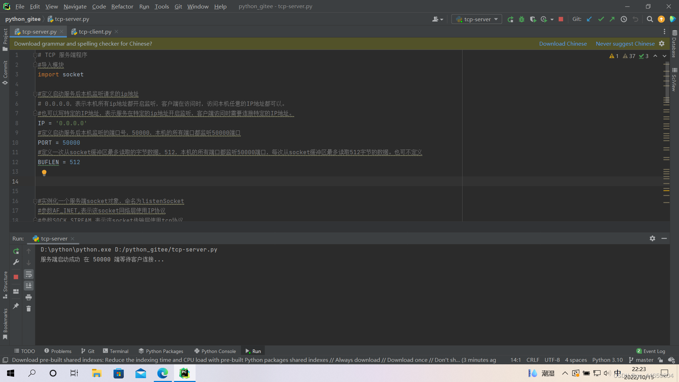Pin the Run tool window tab

pyautogui.click(x=16, y=306)
